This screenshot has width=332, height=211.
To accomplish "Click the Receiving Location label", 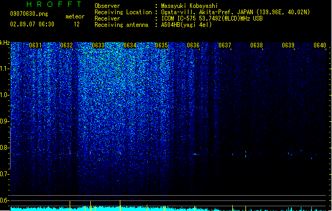I will click(x=123, y=12).
